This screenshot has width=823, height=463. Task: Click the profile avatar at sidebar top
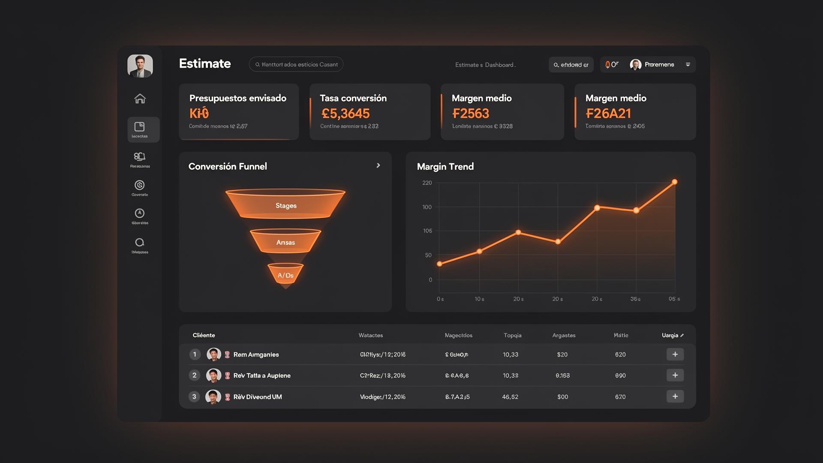click(140, 66)
